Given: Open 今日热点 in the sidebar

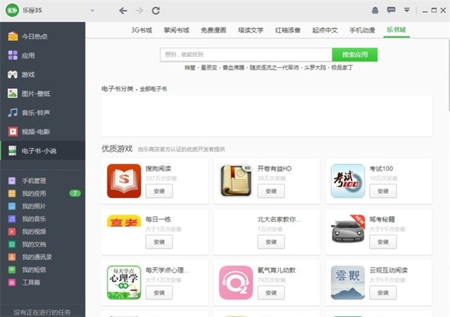Looking at the screenshot, I should [42, 37].
